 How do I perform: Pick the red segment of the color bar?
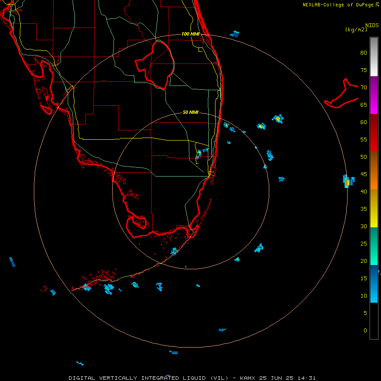point(374,133)
